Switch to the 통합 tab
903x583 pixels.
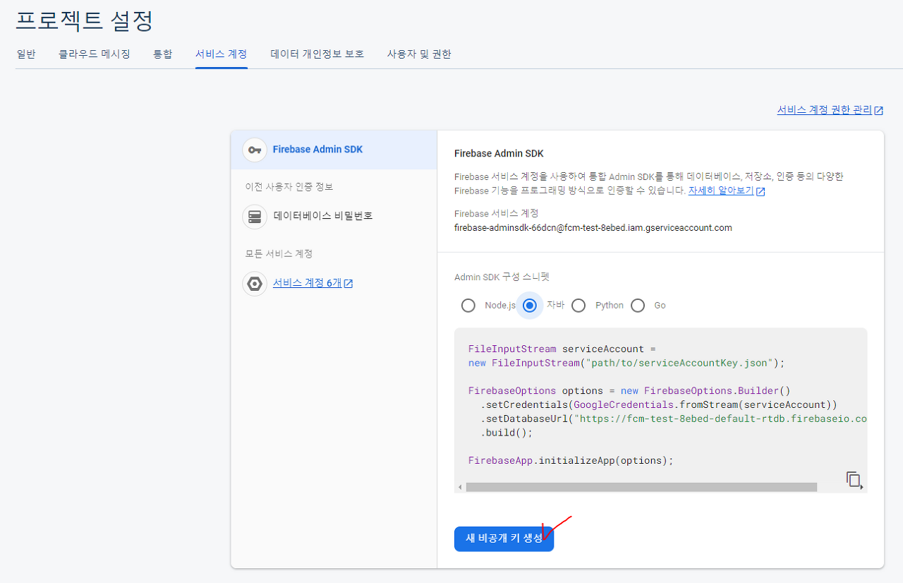click(163, 54)
